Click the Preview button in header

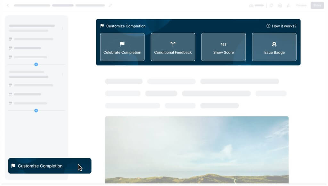(x=301, y=5)
